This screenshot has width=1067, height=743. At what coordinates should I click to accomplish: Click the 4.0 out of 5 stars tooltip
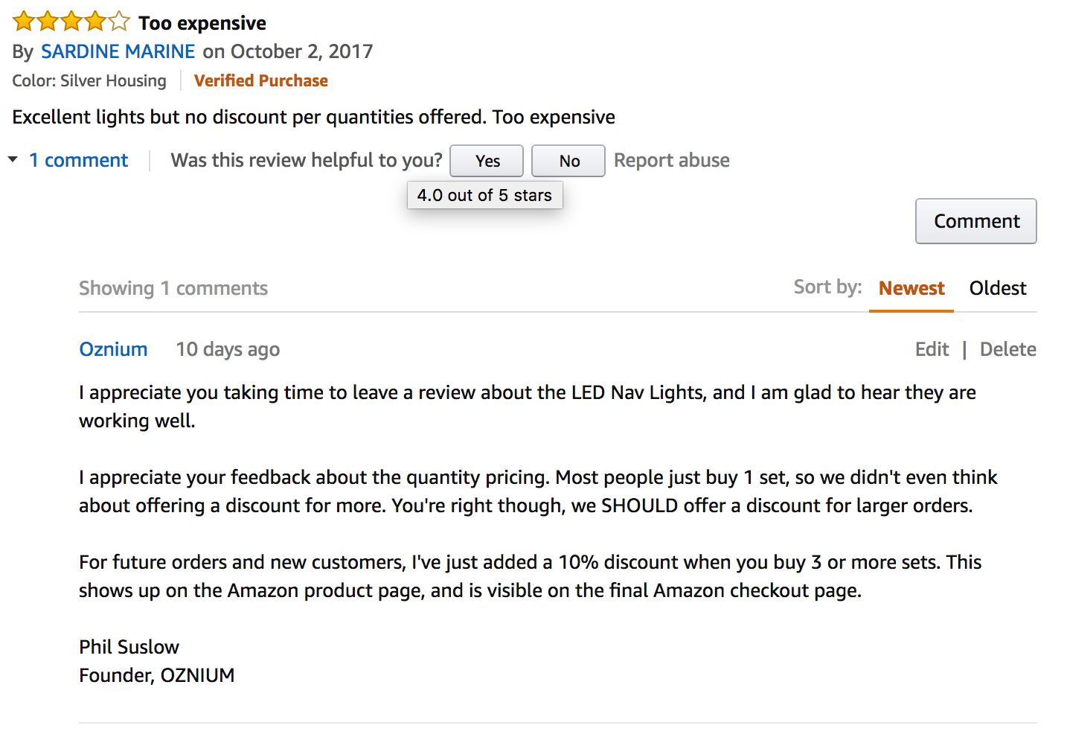pyautogui.click(x=484, y=195)
